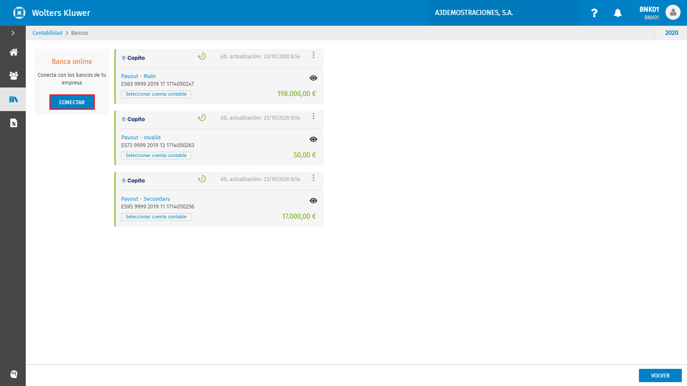The image size is (687, 386).
Task: Open the Payout - Secondary account link
Action: [146, 199]
